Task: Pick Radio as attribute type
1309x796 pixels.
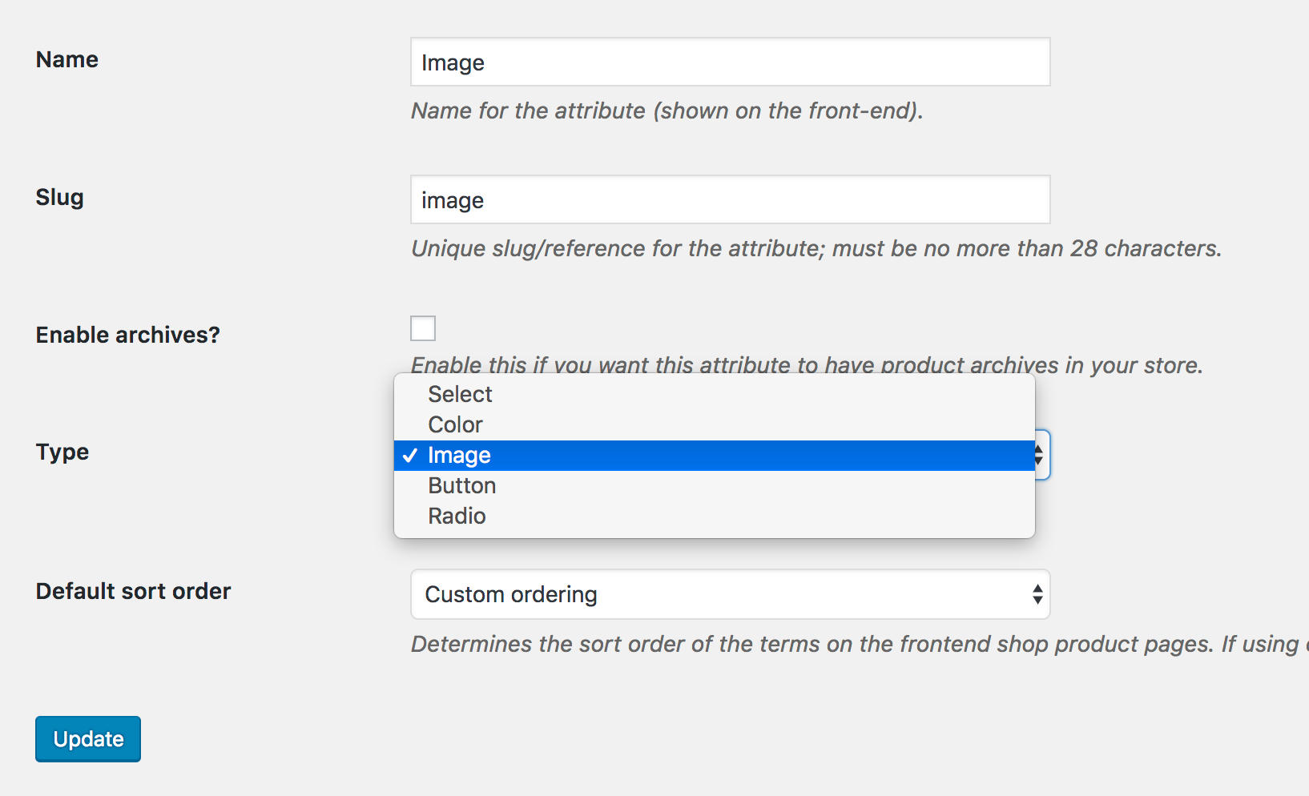Action: (456, 516)
